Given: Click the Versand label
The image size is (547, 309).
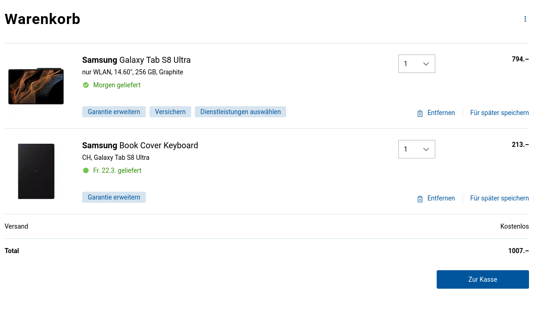Looking at the screenshot, I should click(17, 226).
